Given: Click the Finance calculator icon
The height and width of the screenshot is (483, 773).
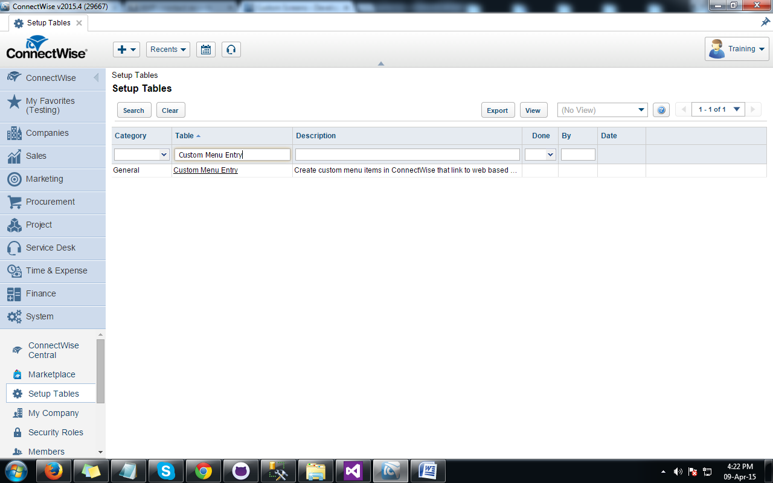Looking at the screenshot, I should (x=14, y=293).
